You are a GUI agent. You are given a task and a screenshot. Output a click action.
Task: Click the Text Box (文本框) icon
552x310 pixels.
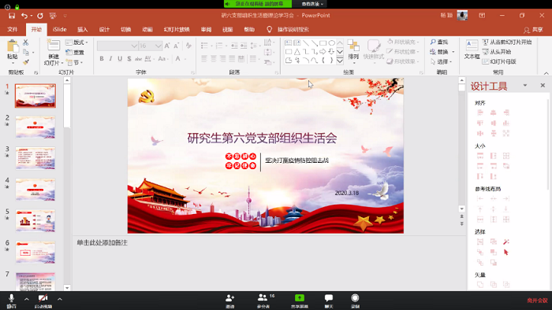472,46
